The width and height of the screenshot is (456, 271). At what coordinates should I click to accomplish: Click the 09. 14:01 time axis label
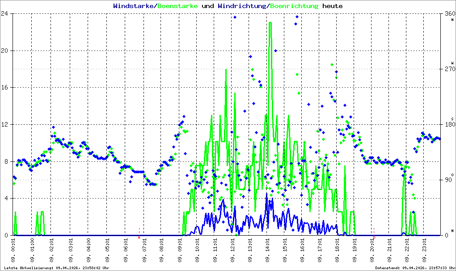tap(267, 250)
